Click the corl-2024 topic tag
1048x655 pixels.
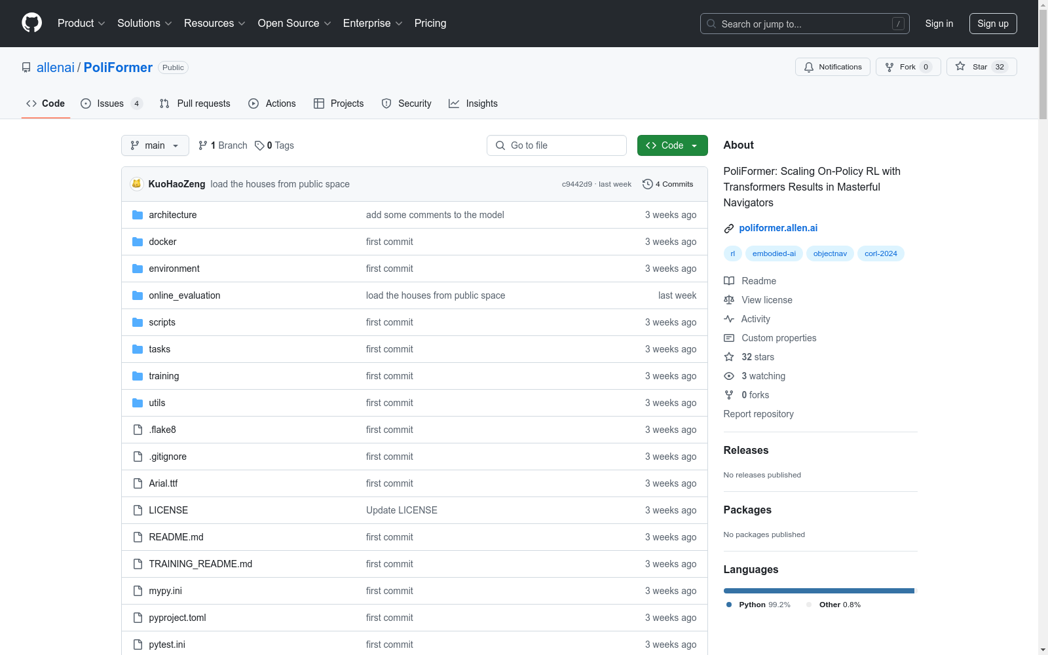[881, 253]
